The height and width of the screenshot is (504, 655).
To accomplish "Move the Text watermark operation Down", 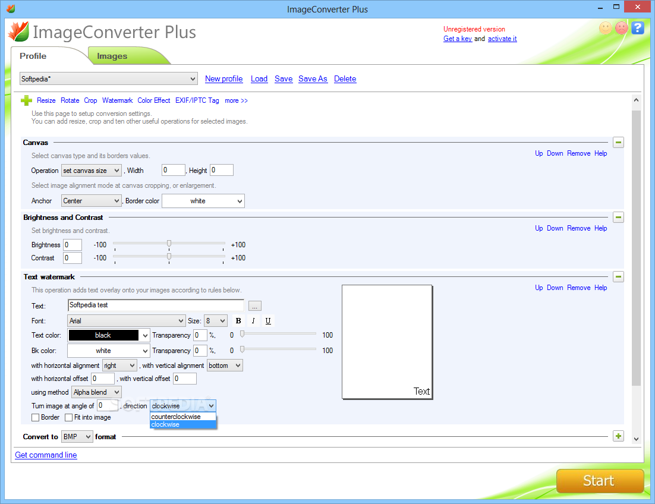I will pyautogui.click(x=555, y=287).
